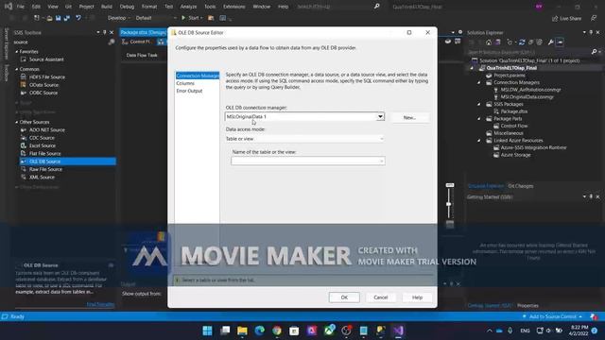This screenshot has height=340, width=605.
Task: Open the Extensions menu
Action: 233,7
